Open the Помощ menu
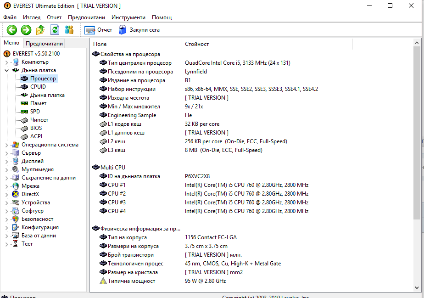 162,17
